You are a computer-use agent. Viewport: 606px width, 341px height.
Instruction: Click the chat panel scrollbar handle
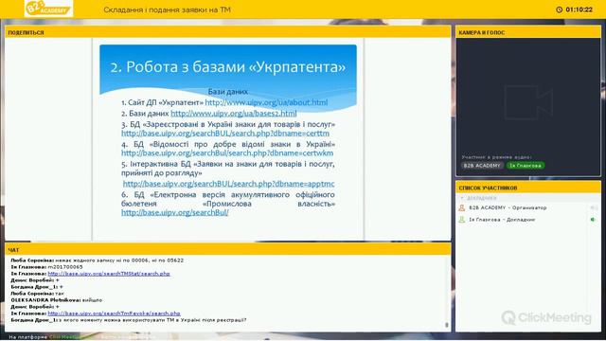(447, 325)
